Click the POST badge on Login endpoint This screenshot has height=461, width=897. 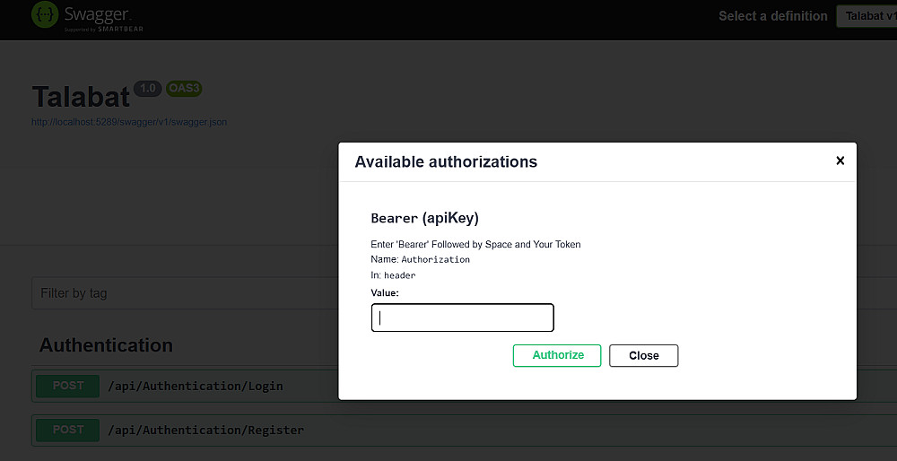click(68, 386)
